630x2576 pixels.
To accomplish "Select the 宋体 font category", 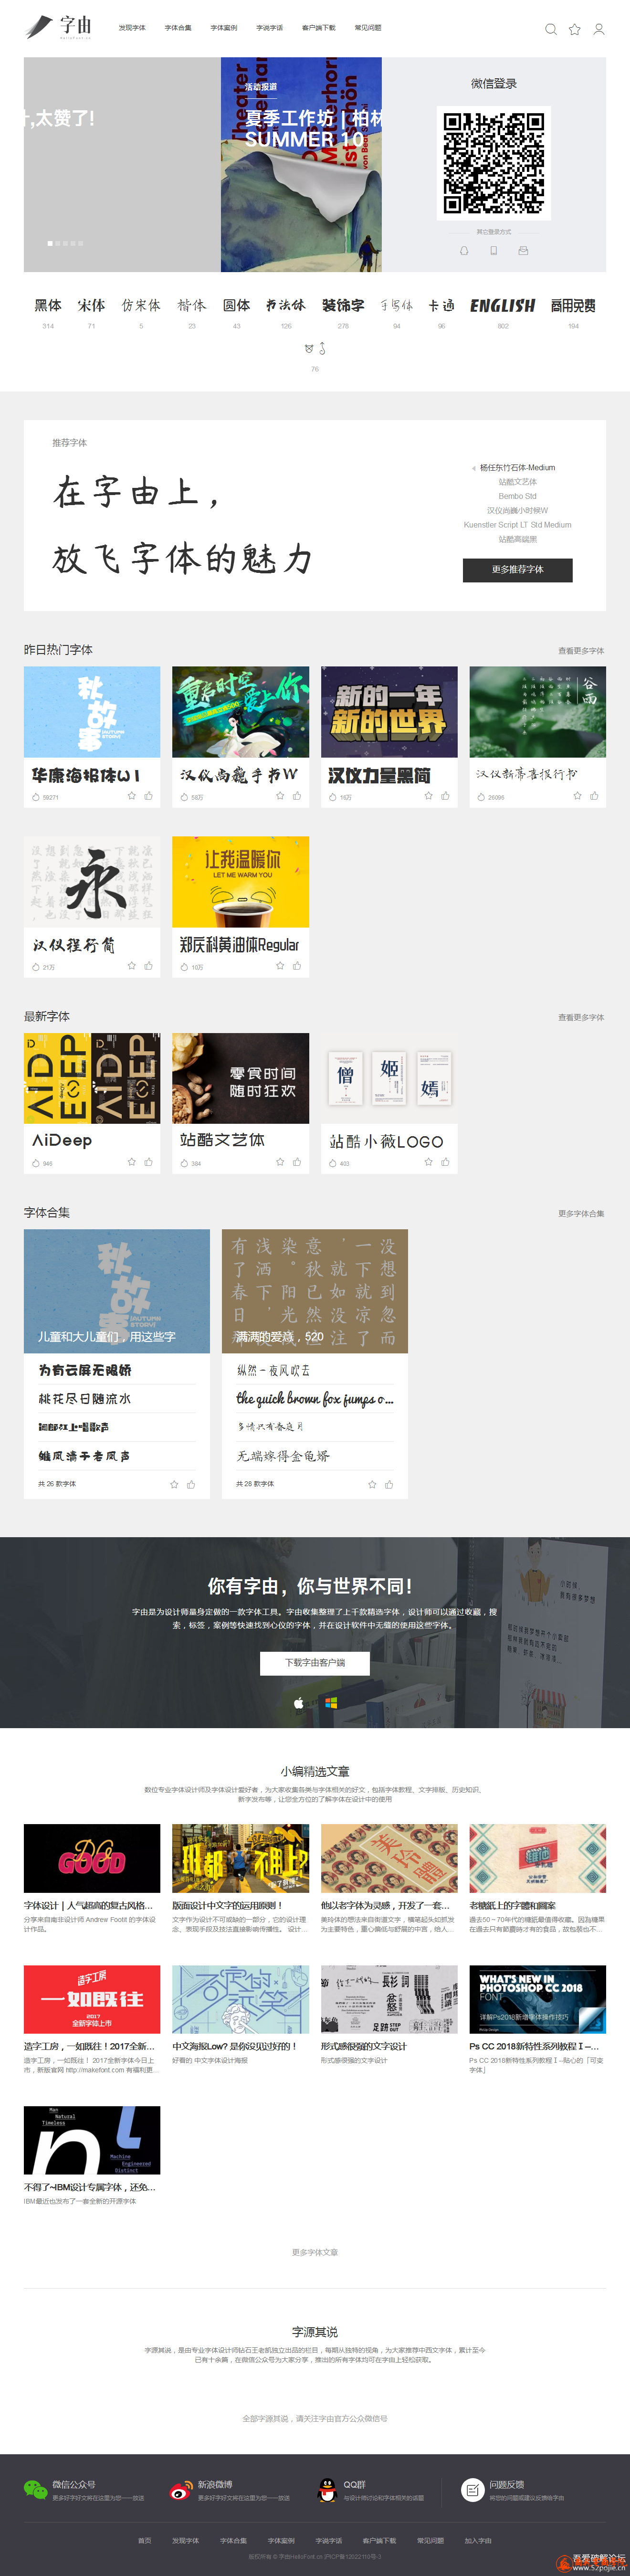I will tap(91, 305).
